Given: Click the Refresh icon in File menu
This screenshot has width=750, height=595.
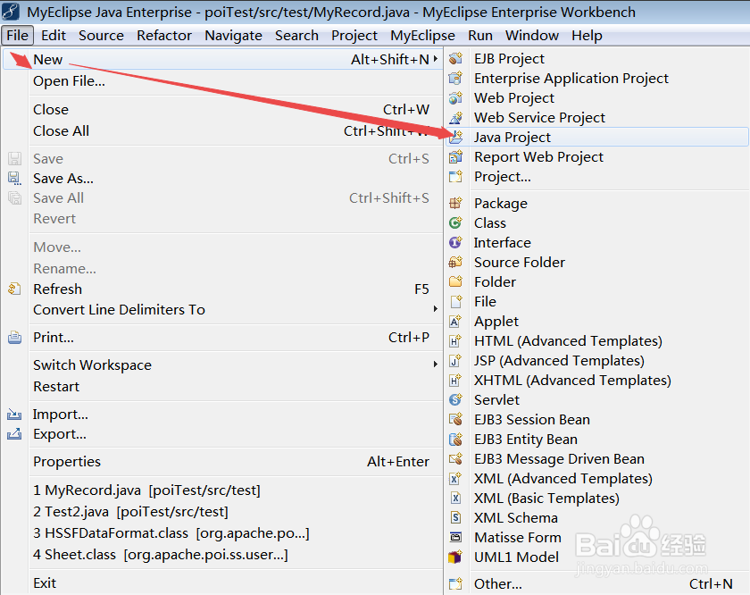Looking at the screenshot, I should (14, 289).
